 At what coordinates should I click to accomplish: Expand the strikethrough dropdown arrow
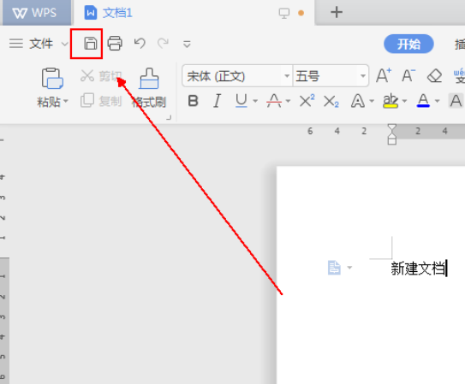point(288,101)
